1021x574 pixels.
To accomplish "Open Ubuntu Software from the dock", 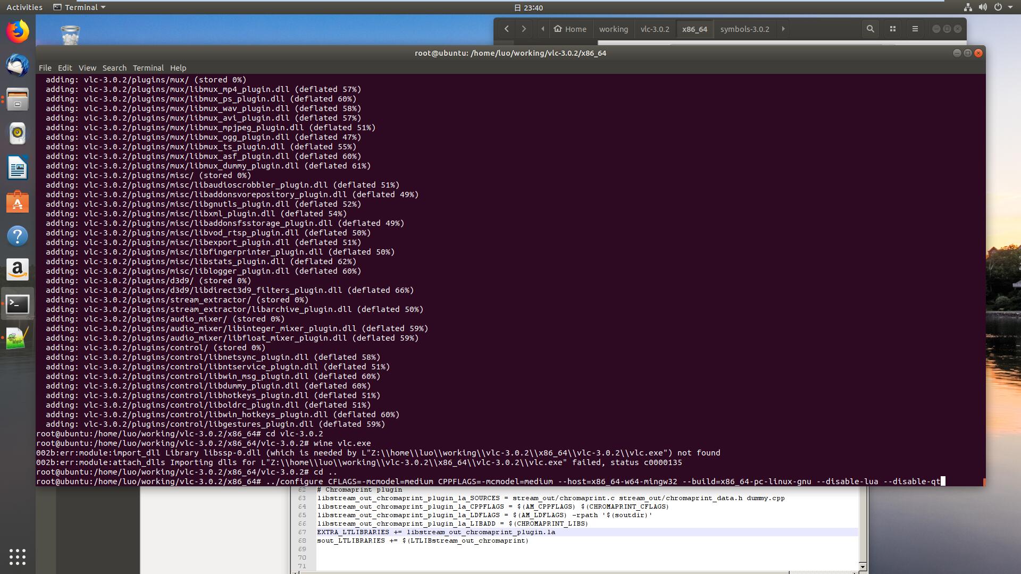I will pos(18,202).
